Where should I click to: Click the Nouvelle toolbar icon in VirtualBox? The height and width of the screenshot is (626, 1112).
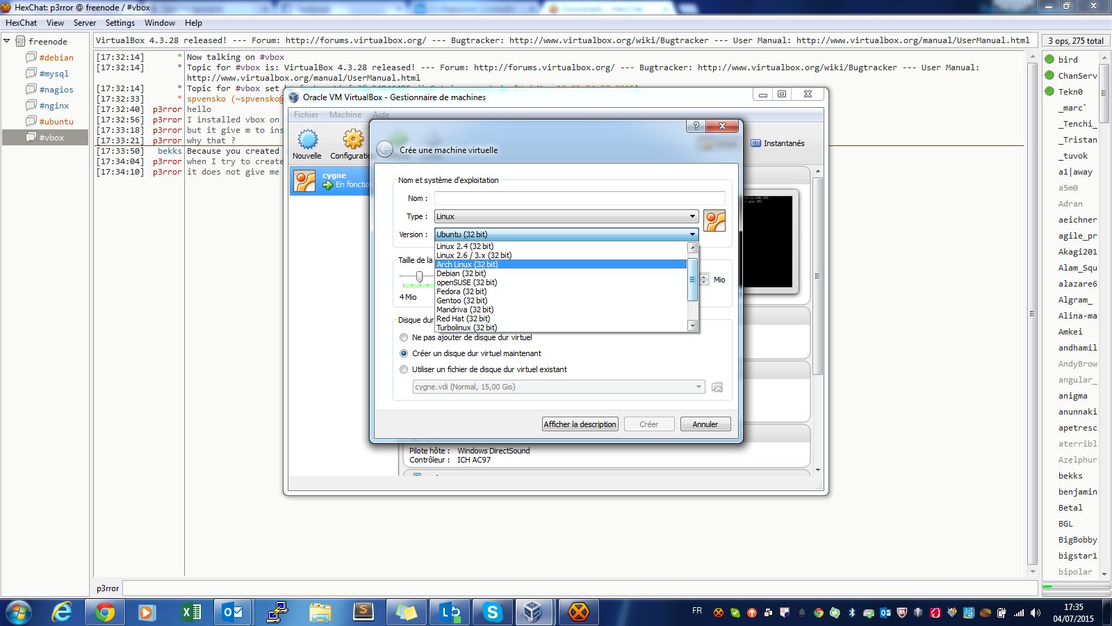tap(307, 144)
